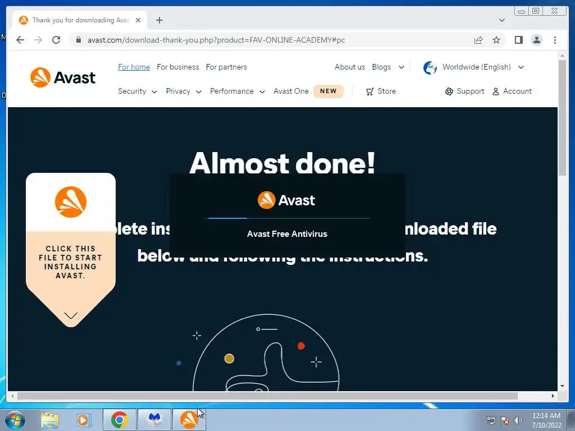This screenshot has height=431, width=575.
Task: Go back with the browser back arrow
Action: click(x=20, y=40)
